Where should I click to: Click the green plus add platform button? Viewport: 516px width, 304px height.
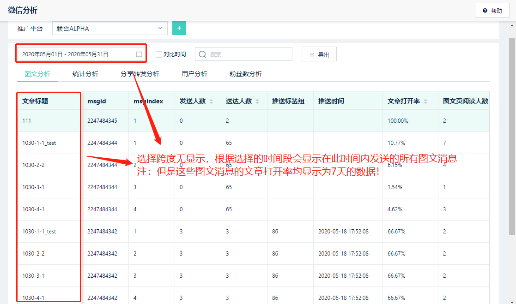click(179, 28)
